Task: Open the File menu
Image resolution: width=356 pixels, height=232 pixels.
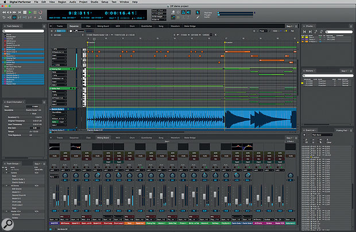Action: tap(36, 2)
